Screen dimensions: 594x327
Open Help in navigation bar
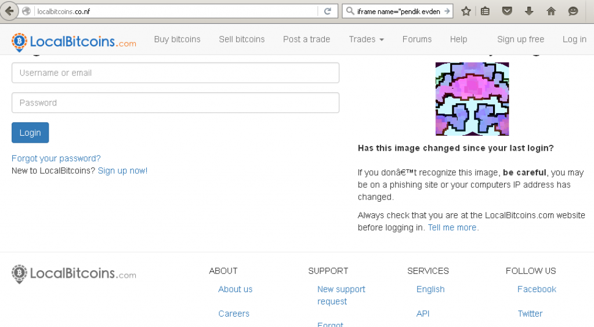pyautogui.click(x=458, y=39)
